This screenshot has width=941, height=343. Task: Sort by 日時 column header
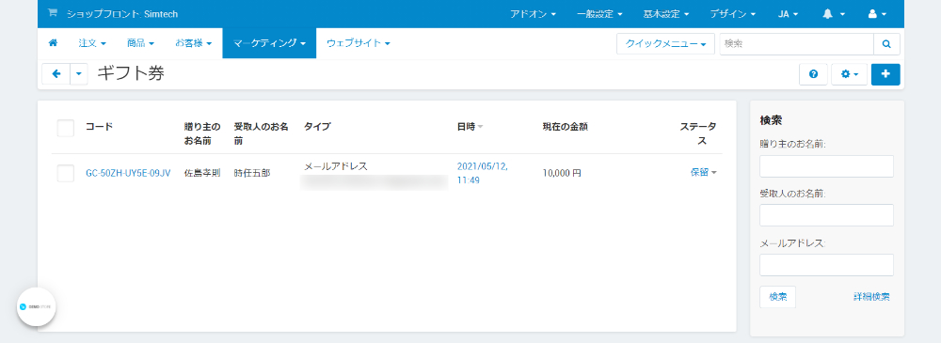pos(470,127)
